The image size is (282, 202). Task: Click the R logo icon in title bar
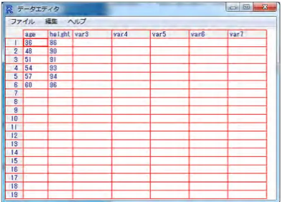pyautogui.click(x=9, y=9)
